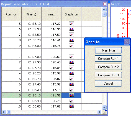Open graph icon for Vmax 117.50 row

pyautogui.click(x=71, y=34)
